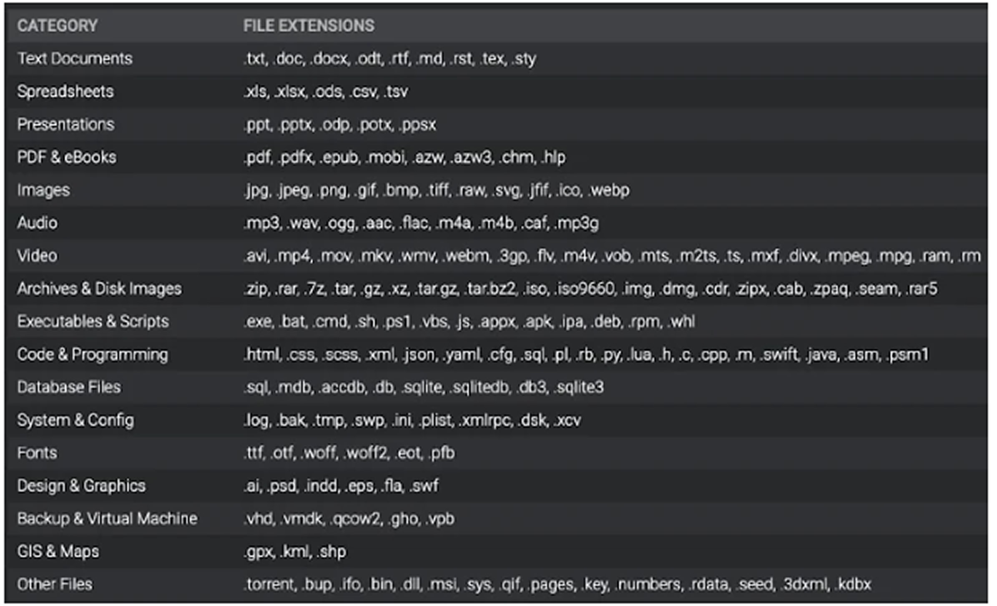
Task: Click the Presentations category row
Action: pos(496,124)
